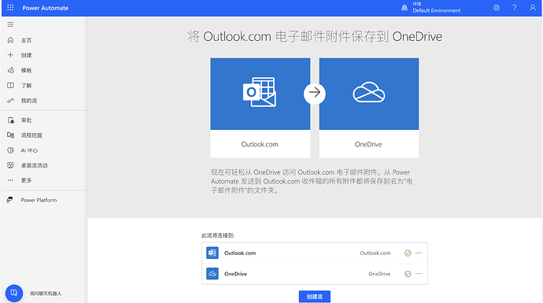Image resolution: width=543 pixels, height=303 pixels.
Task: Open help question mark icon
Action: click(514, 8)
